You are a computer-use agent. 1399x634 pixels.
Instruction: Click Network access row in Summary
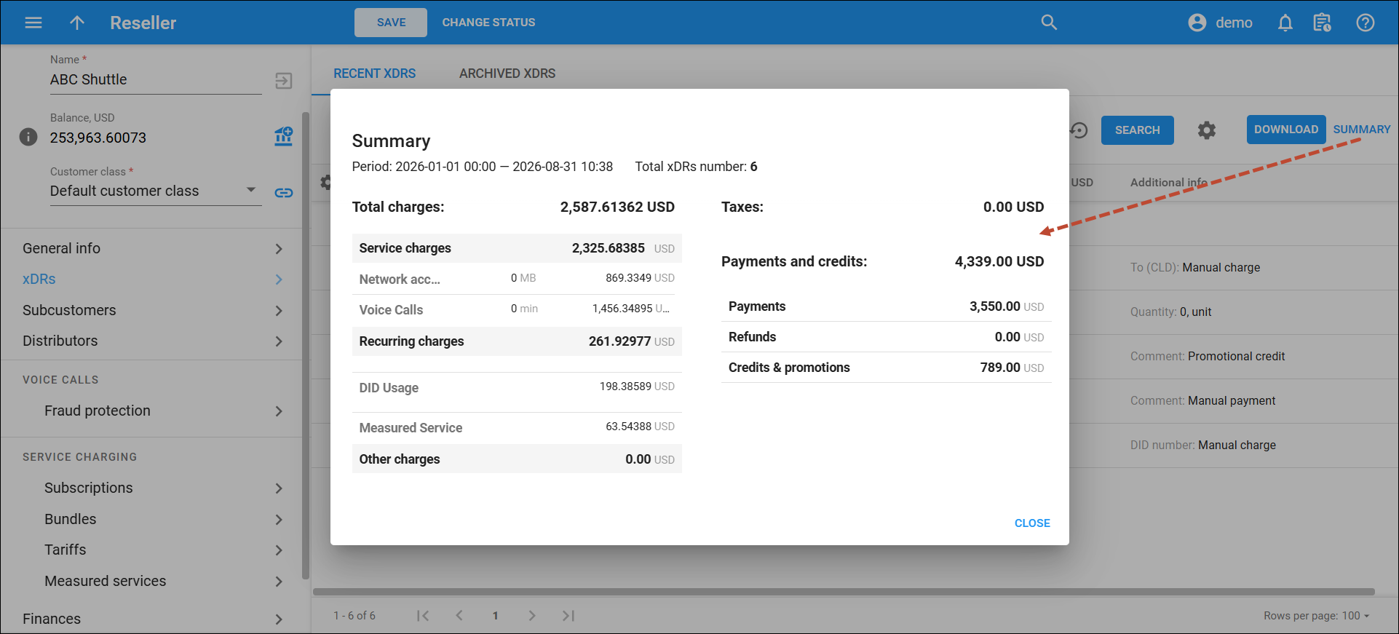[517, 279]
